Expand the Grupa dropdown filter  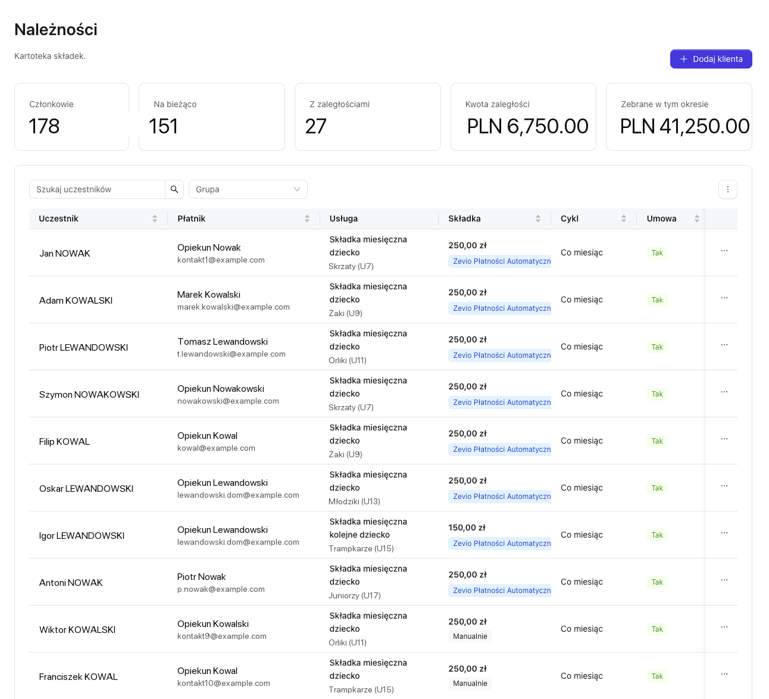coord(248,189)
